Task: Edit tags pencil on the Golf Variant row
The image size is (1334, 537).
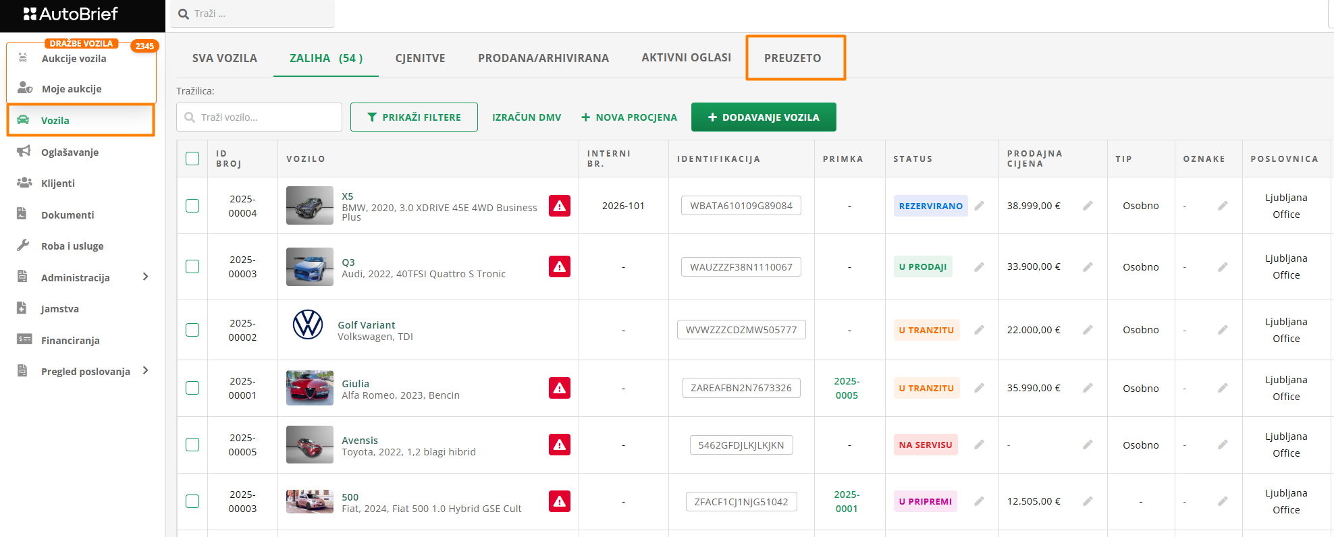Action: point(1223,330)
